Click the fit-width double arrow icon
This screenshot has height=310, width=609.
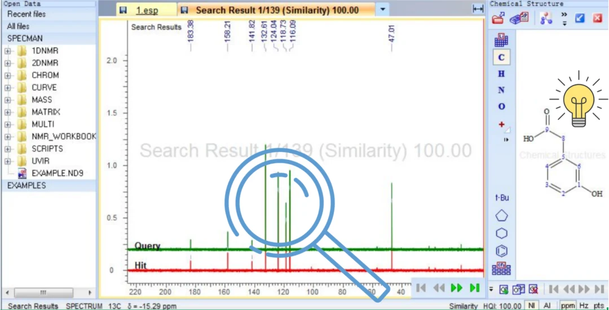pos(478,9)
